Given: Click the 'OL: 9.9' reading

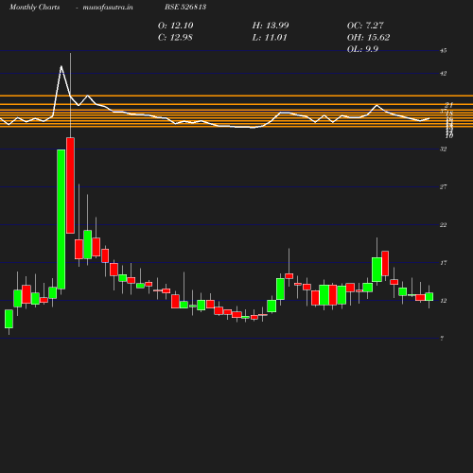Looking at the screenshot, I should tap(362, 49).
